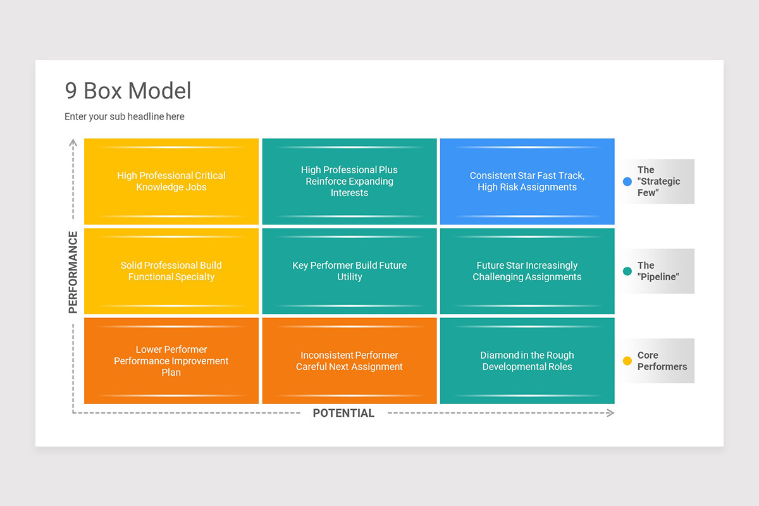
Task: Click the 'Diamond in the Rough' box
Action: click(x=527, y=361)
